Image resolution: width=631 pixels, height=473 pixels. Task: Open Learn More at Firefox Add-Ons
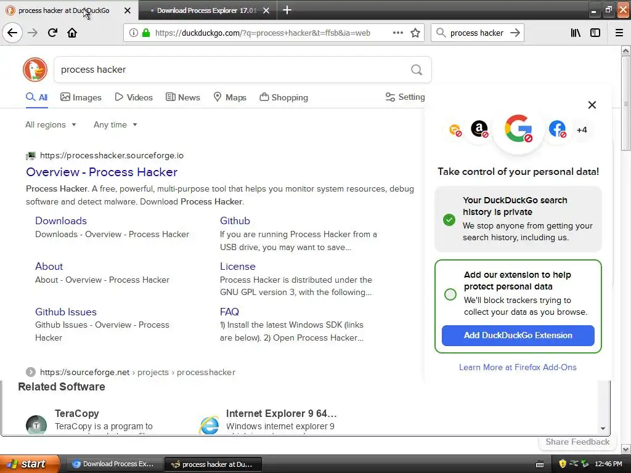[518, 367]
